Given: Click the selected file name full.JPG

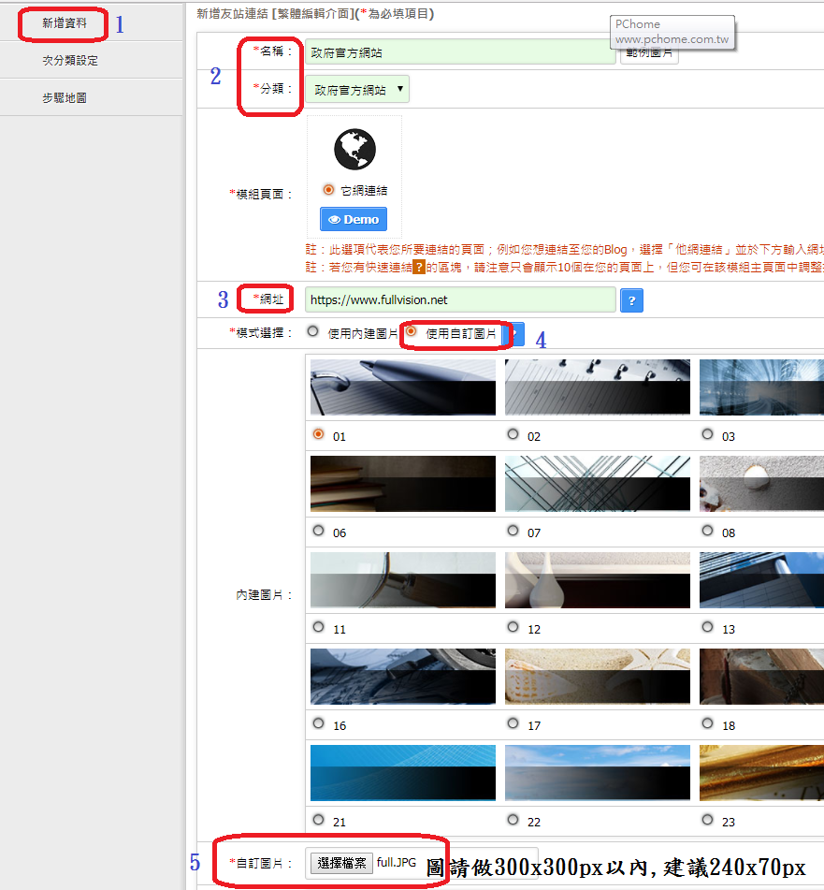Looking at the screenshot, I should pyautogui.click(x=397, y=863).
